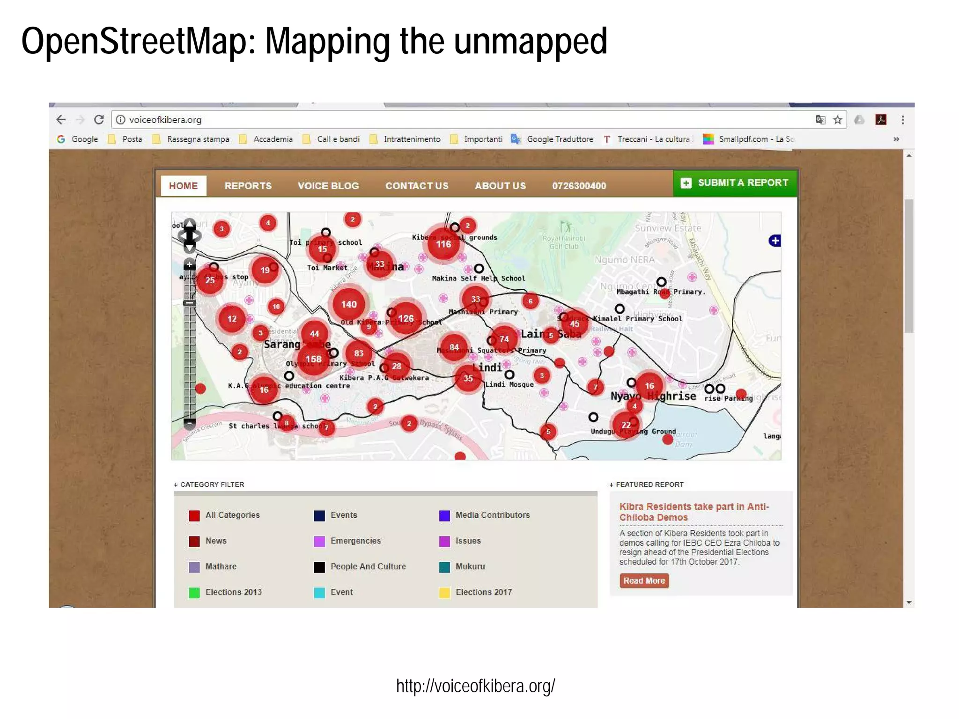Zoom out with the map minus button
Screen dimensions: 959x719
[x=189, y=423]
